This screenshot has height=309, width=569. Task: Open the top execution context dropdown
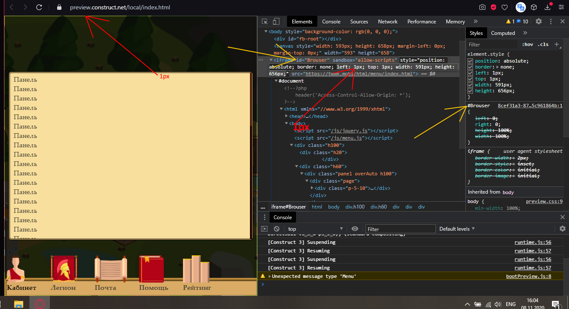[x=316, y=229]
